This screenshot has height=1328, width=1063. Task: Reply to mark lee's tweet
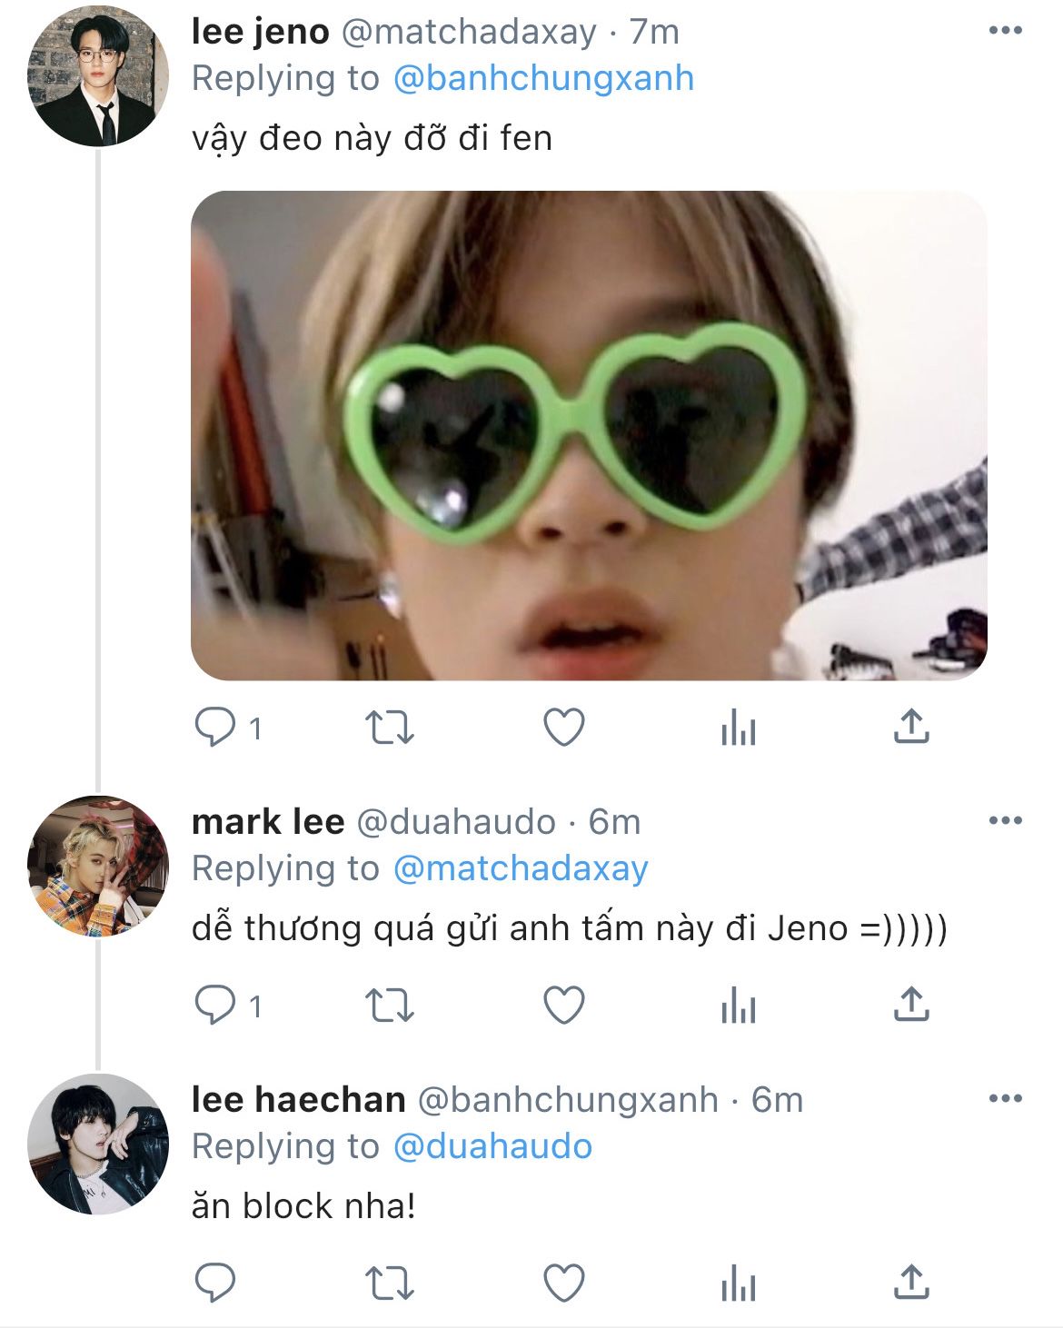tap(216, 1006)
